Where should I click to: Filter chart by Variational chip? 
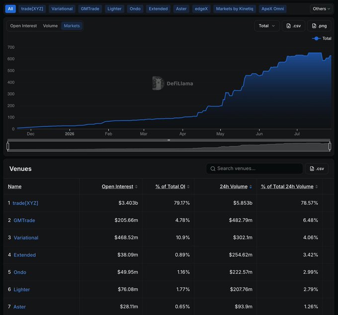pyautogui.click(x=62, y=9)
